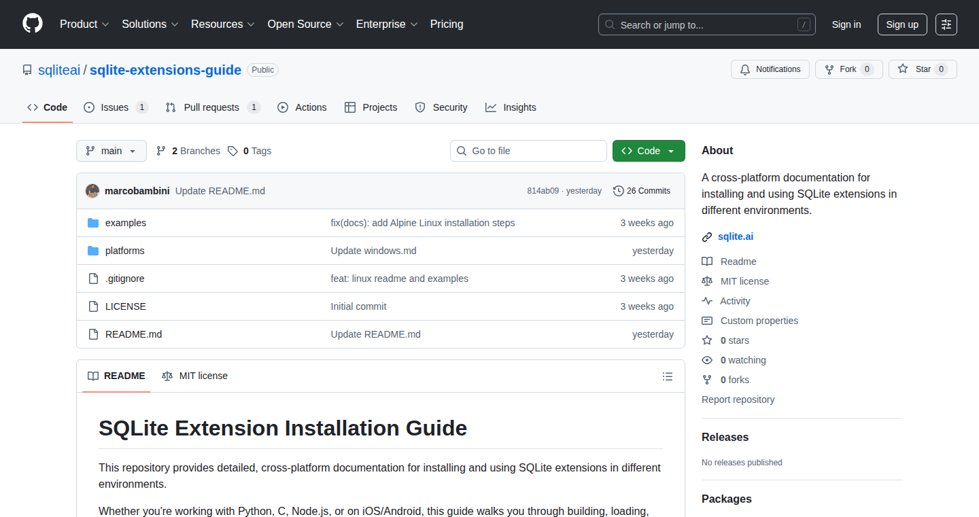Screen dimensions: 979x517
Task: Open the LICENSE file
Action: (x=126, y=306)
